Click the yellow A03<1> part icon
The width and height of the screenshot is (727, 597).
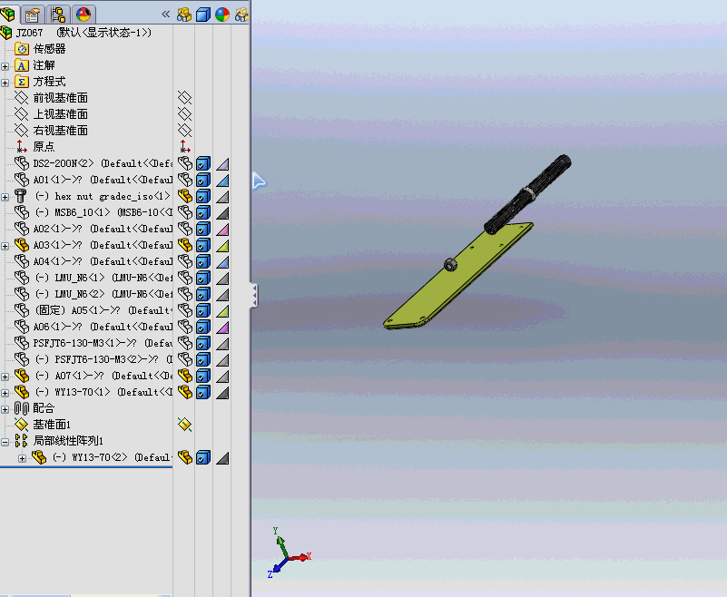21,245
